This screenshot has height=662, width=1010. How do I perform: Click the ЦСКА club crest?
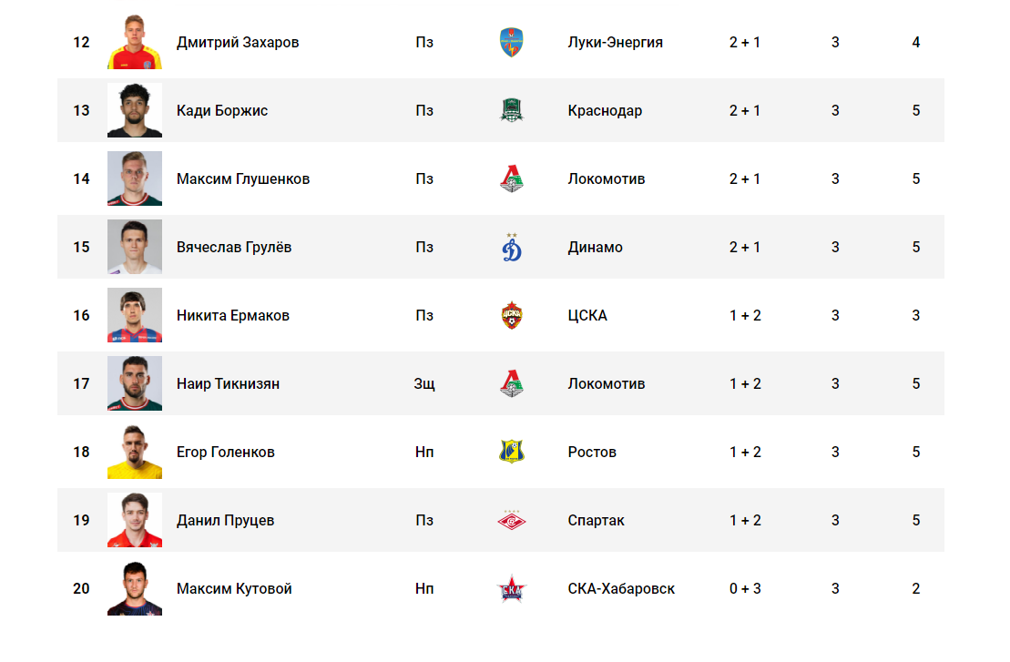pyautogui.click(x=512, y=316)
